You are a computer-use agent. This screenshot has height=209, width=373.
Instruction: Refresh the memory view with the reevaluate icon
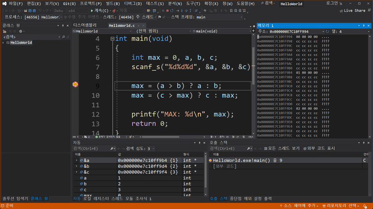(x=327, y=31)
